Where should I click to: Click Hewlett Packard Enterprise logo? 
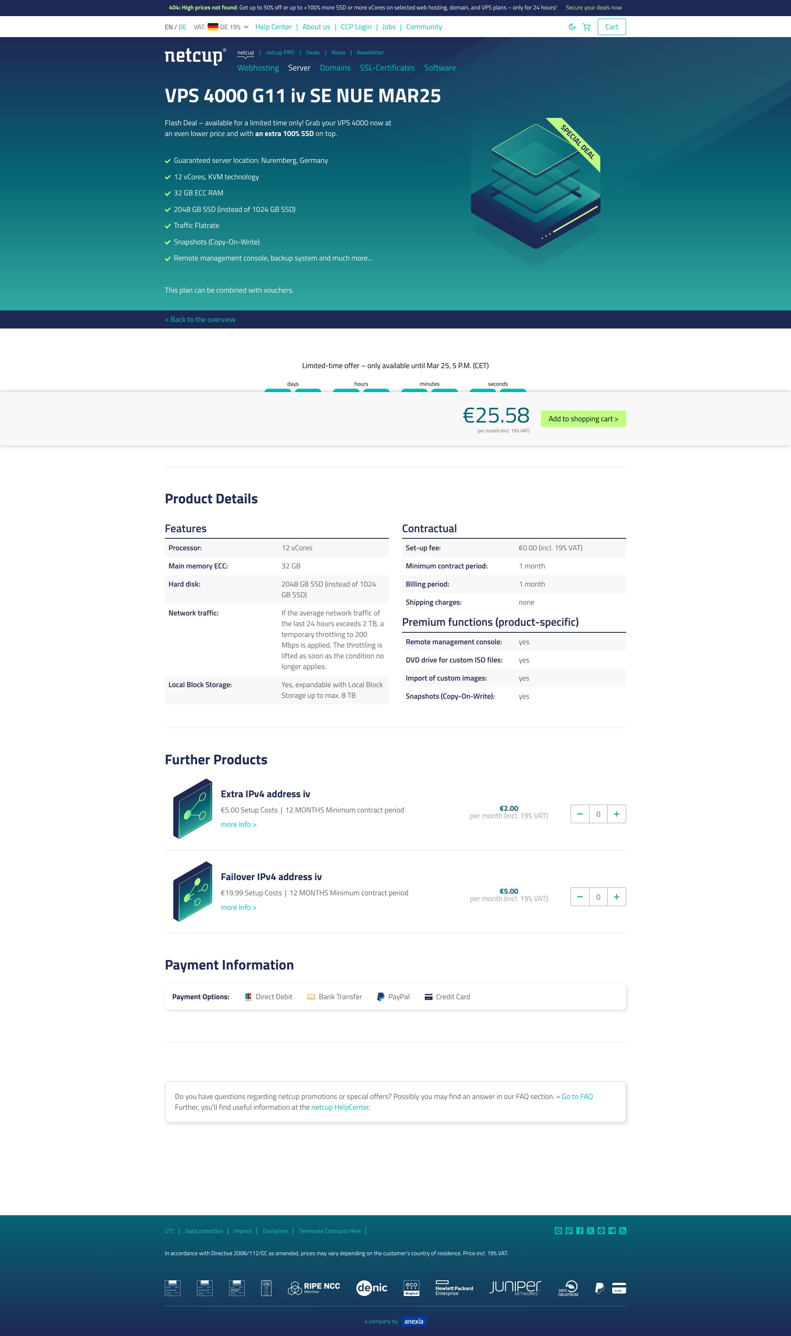(454, 1288)
